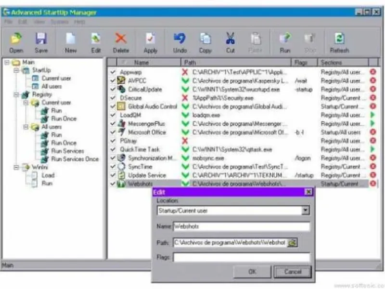Click the Refresh toolbar icon
385x289 pixels.
(x=339, y=39)
